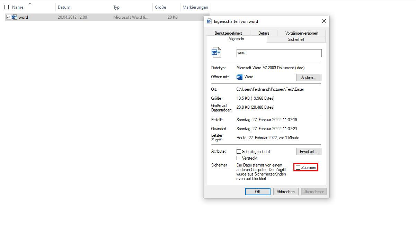
Task: Click the dialog title Eigenschaften von word
Action: 236,21
